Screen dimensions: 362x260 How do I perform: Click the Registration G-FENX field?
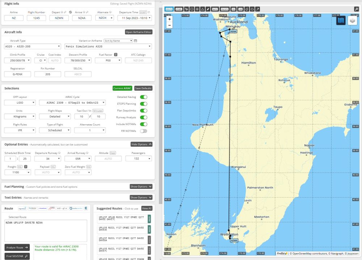point(17,74)
